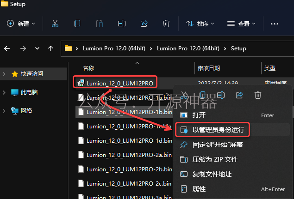Click file icon of LUM12PRO-1d.bin
This screenshot has height=199, width=294.
[81, 140]
